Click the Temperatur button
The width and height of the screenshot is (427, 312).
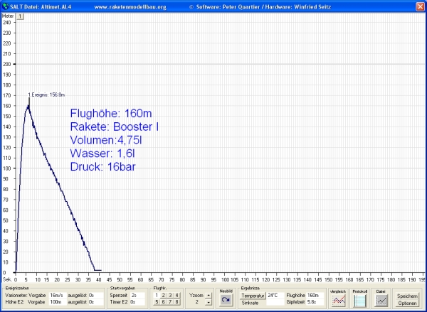pos(253,295)
